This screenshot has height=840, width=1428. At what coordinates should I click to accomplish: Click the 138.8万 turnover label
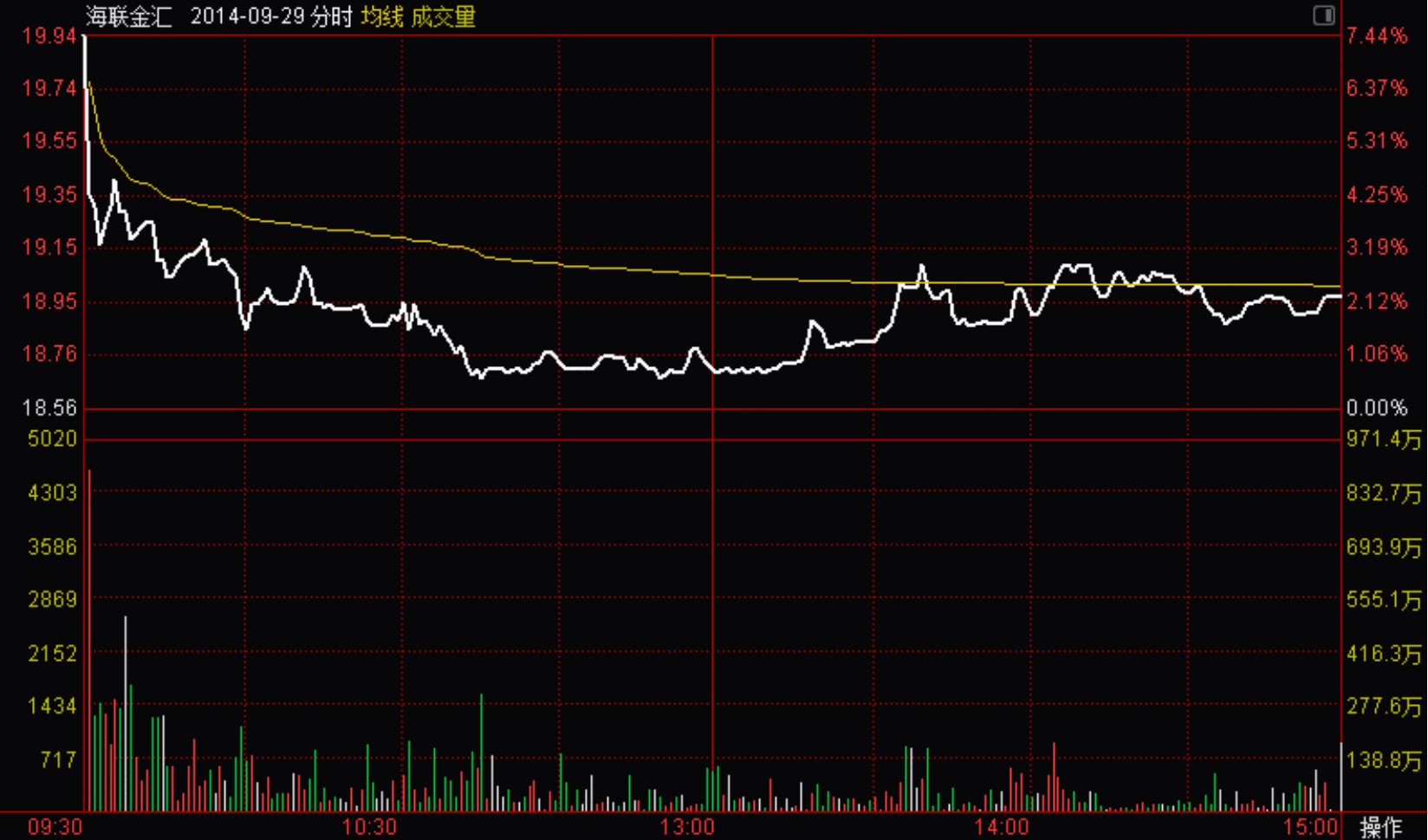tap(1384, 760)
